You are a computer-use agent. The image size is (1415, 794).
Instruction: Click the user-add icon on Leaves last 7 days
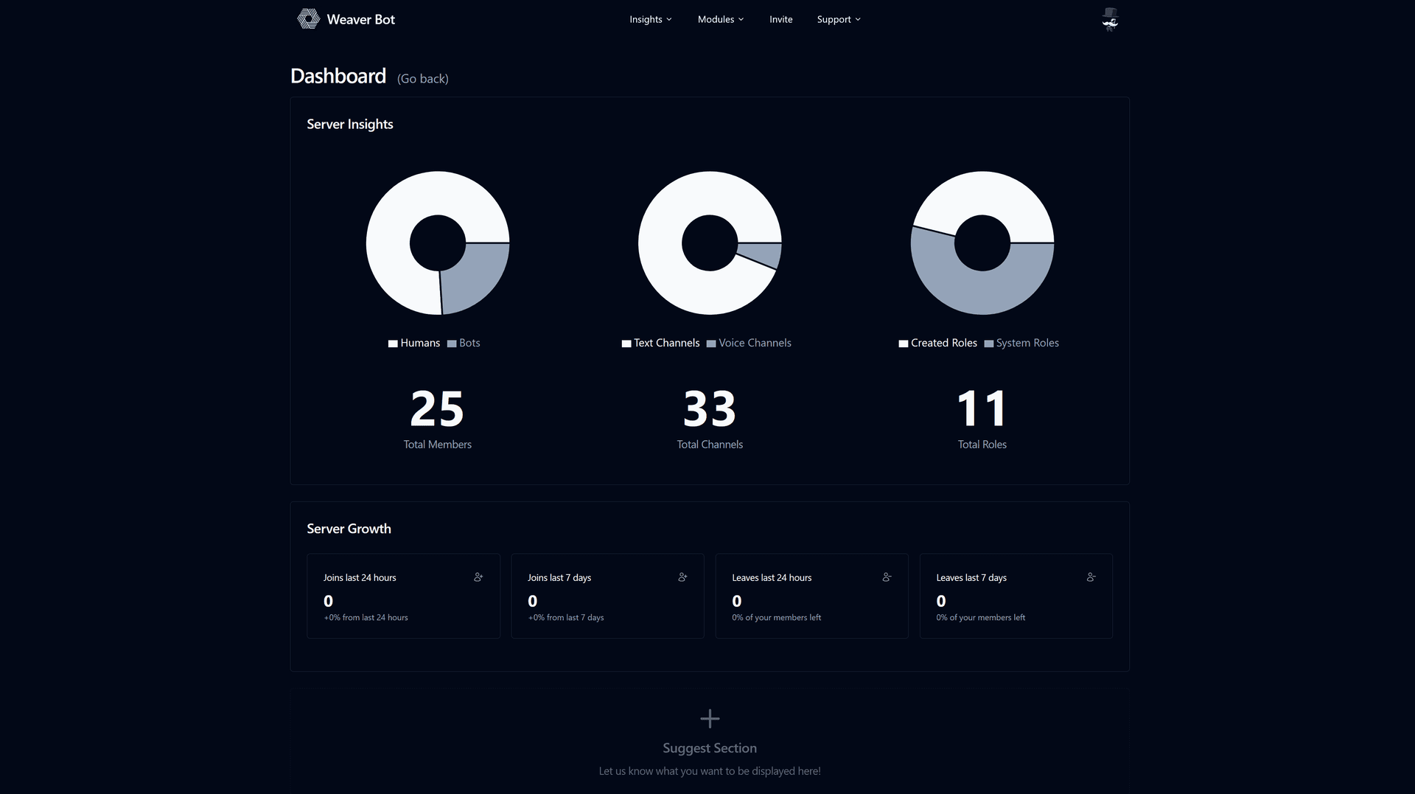click(1090, 577)
